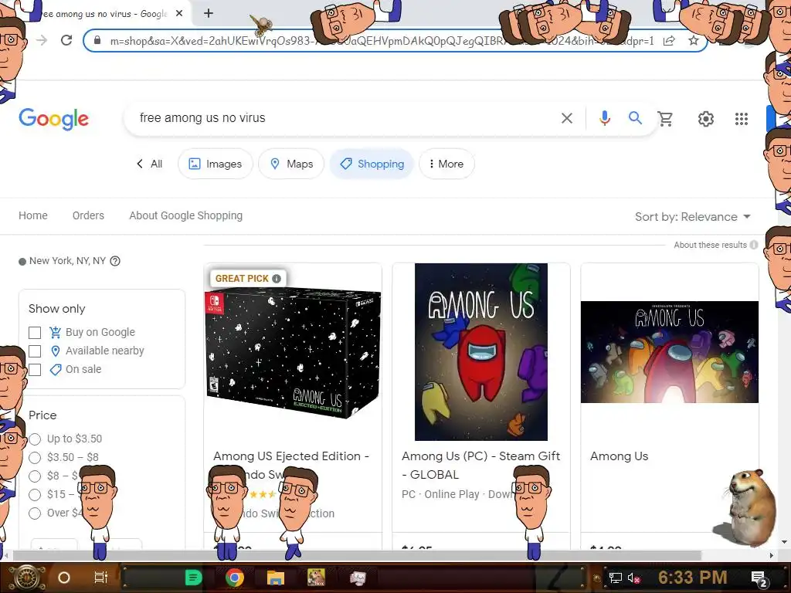This screenshot has width=791, height=593.
Task: Check the On sale box
Action: pos(35,370)
